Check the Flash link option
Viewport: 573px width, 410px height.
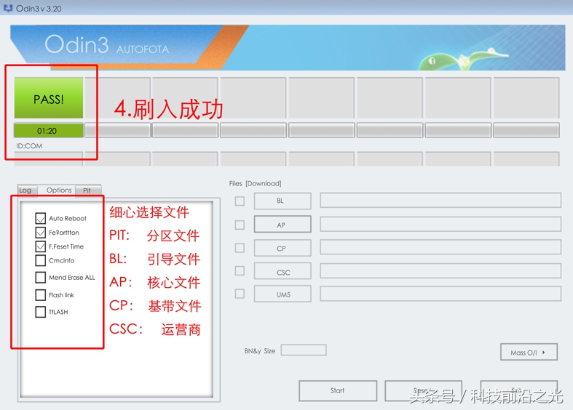point(41,294)
